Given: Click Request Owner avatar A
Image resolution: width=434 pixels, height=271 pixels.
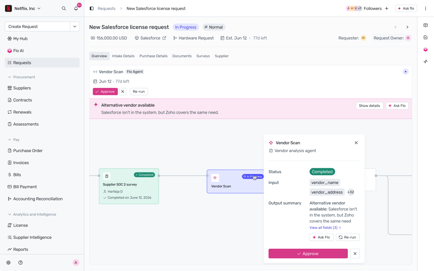Looking at the screenshot, I should 408,38.
